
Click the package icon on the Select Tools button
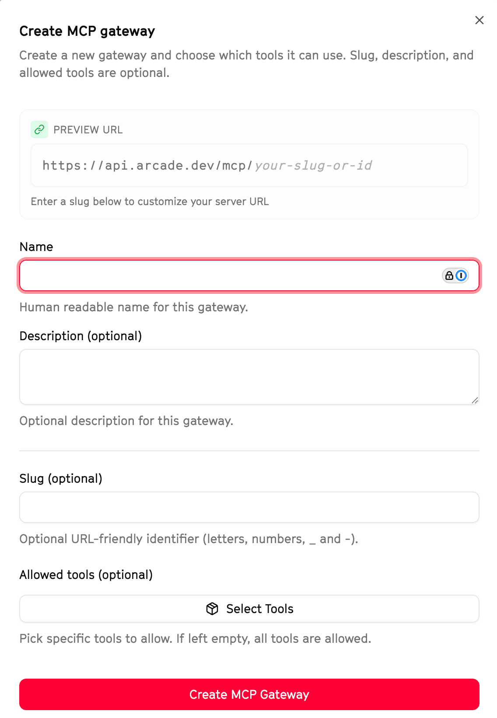click(212, 608)
